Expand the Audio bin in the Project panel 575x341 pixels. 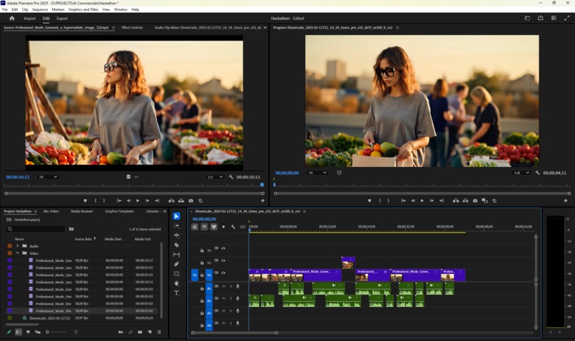[17, 246]
